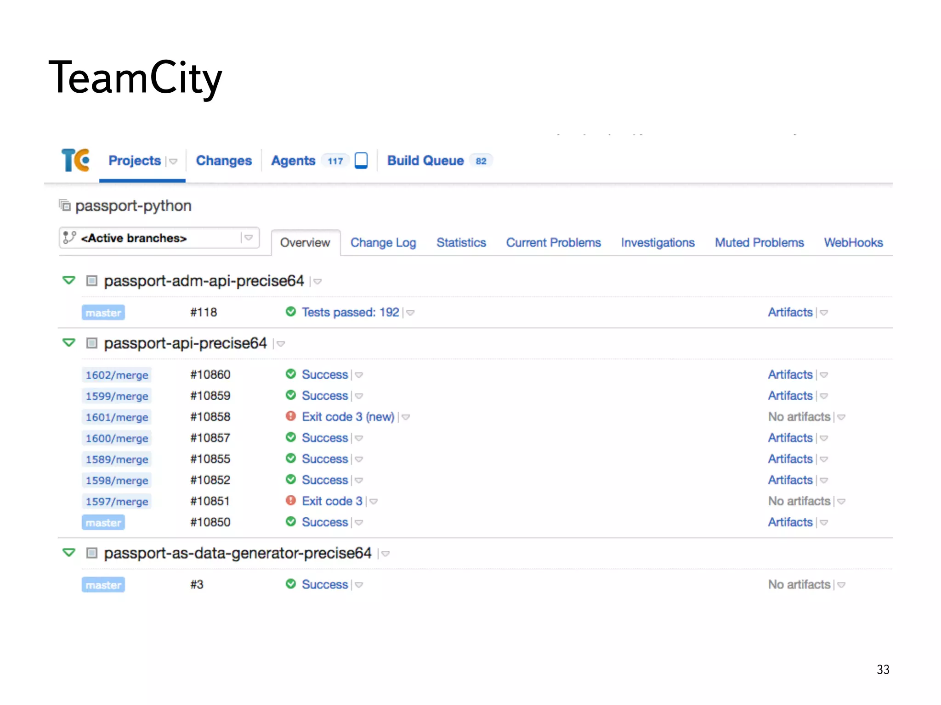
Task: Open dropdown next to passport-adm-api-precise64 title
Action: click(x=317, y=282)
